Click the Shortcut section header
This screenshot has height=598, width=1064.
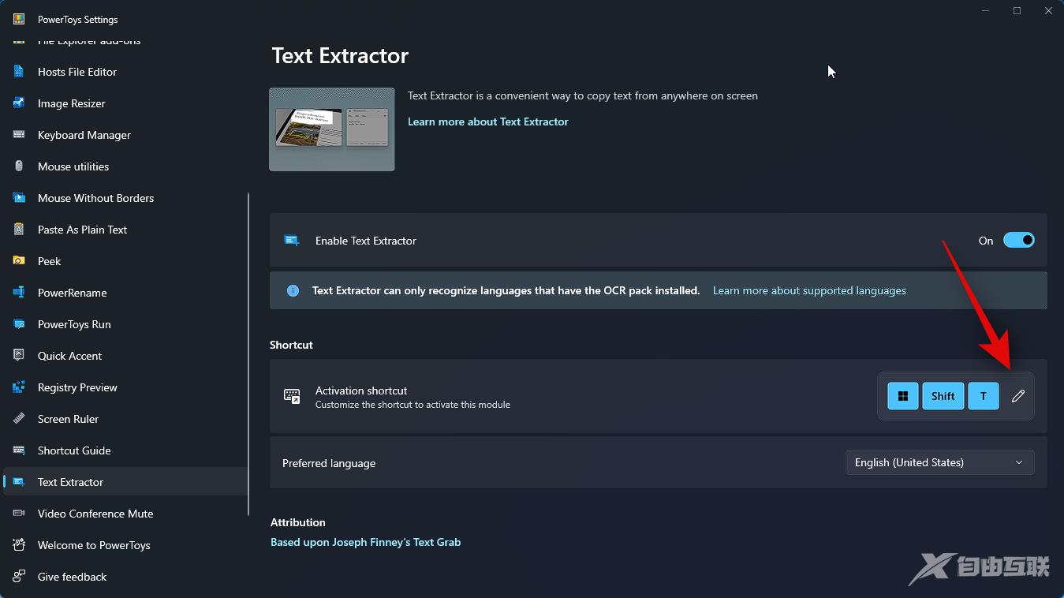291,345
